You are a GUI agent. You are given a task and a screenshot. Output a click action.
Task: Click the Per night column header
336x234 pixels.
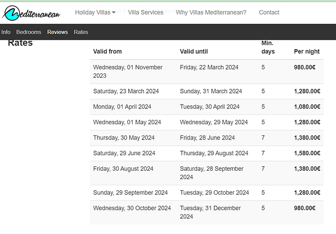click(x=307, y=52)
